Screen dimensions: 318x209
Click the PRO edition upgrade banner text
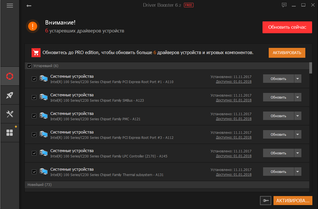pos(148,53)
